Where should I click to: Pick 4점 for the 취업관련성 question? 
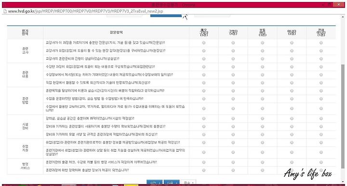233,67
